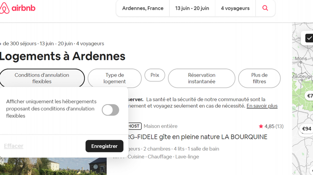
Task: Edit the Ardennes, France location field
Action: click(143, 8)
